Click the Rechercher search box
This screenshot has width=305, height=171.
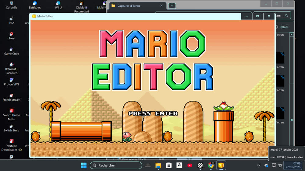(116, 165)
